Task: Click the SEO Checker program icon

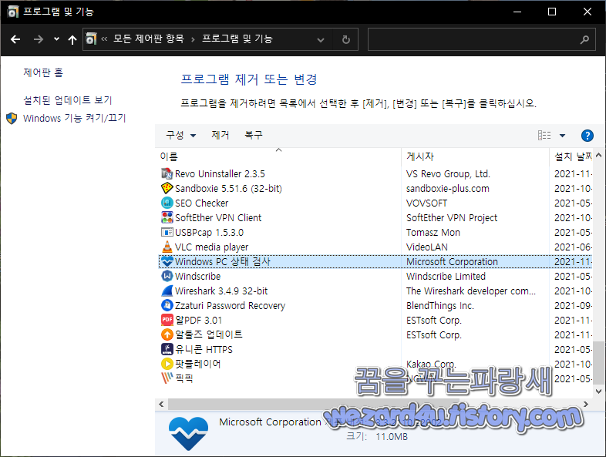Action: [167, 203]
